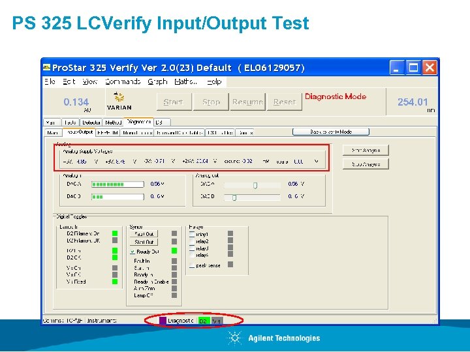
Task: Click the peak sense gray indicator
Action: coord(230,265)
